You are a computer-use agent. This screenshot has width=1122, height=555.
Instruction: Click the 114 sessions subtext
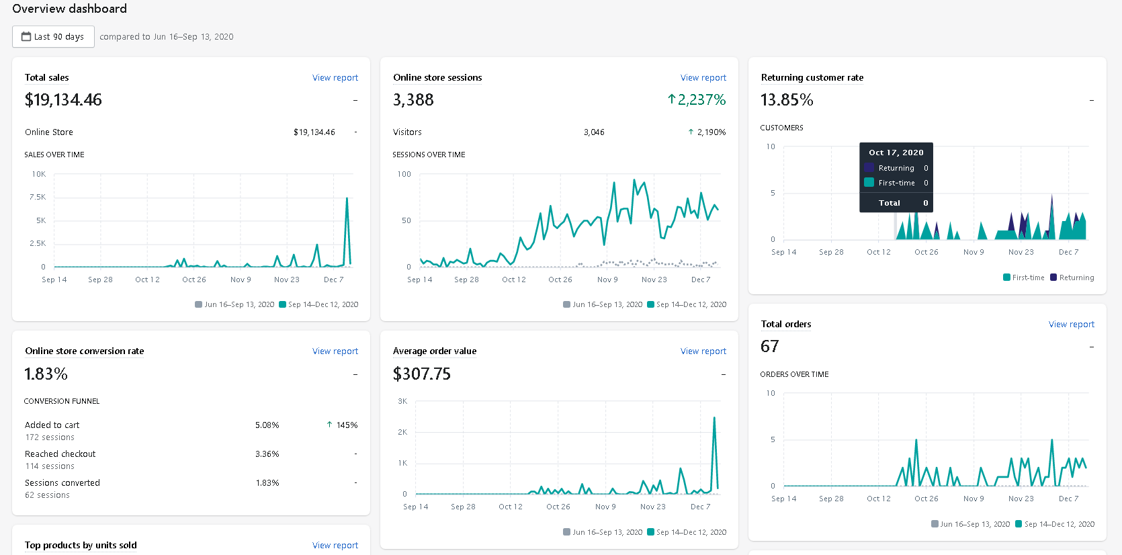coord(50,466)
